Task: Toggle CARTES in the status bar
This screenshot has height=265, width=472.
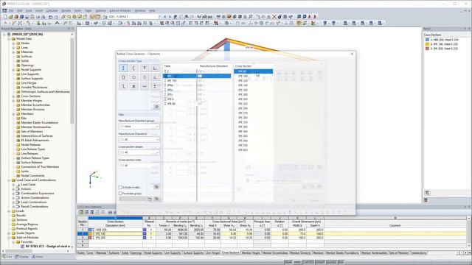Action: pos(308,262)
